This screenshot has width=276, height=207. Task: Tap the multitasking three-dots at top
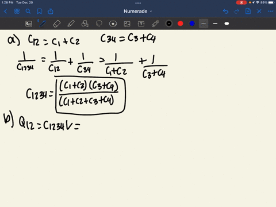coord(138,3)
